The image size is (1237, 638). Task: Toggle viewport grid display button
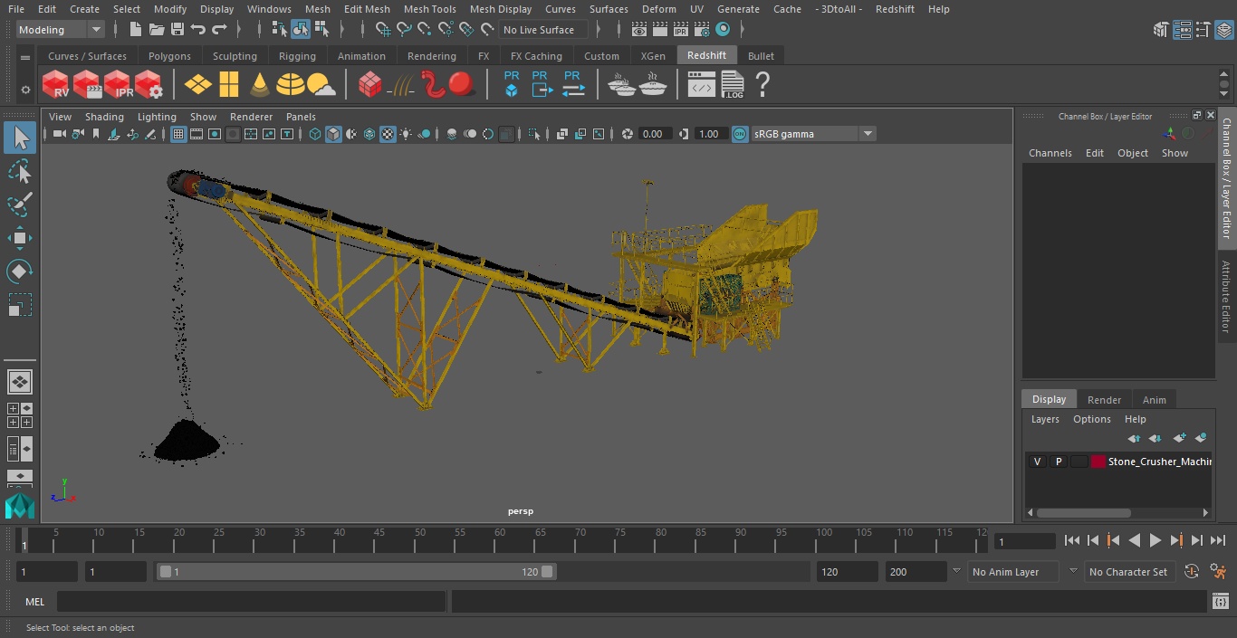click(178, 134)
